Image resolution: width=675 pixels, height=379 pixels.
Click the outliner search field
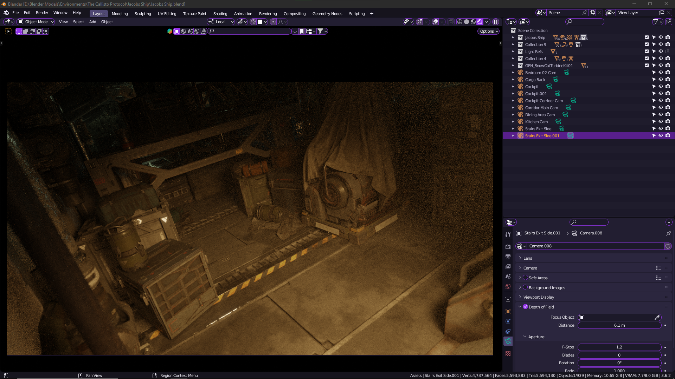pyautogui.click(x=585, y=22)
